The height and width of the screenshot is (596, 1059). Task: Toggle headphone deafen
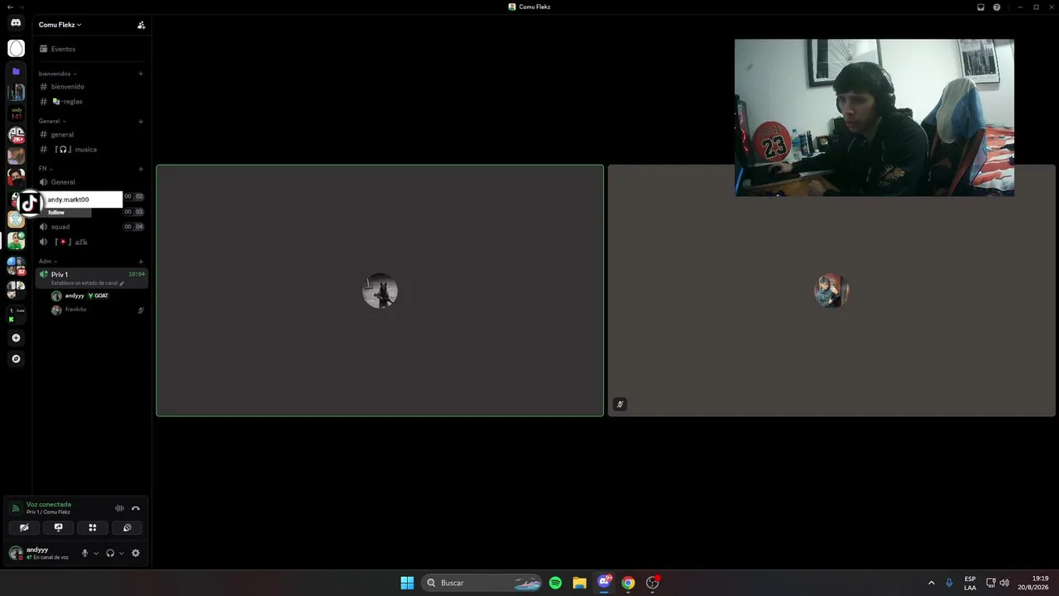[x=110, y=553]
